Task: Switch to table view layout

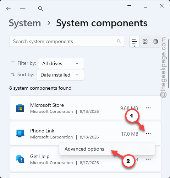Action: (155, 42)
